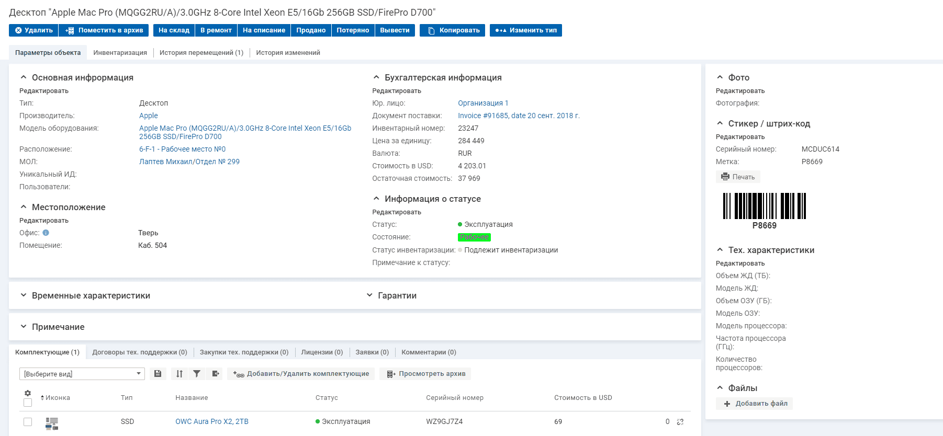This screenshot has height=436, width=943.
Task: Click the green Рабочее state label
Action: [x=475, y=237]
